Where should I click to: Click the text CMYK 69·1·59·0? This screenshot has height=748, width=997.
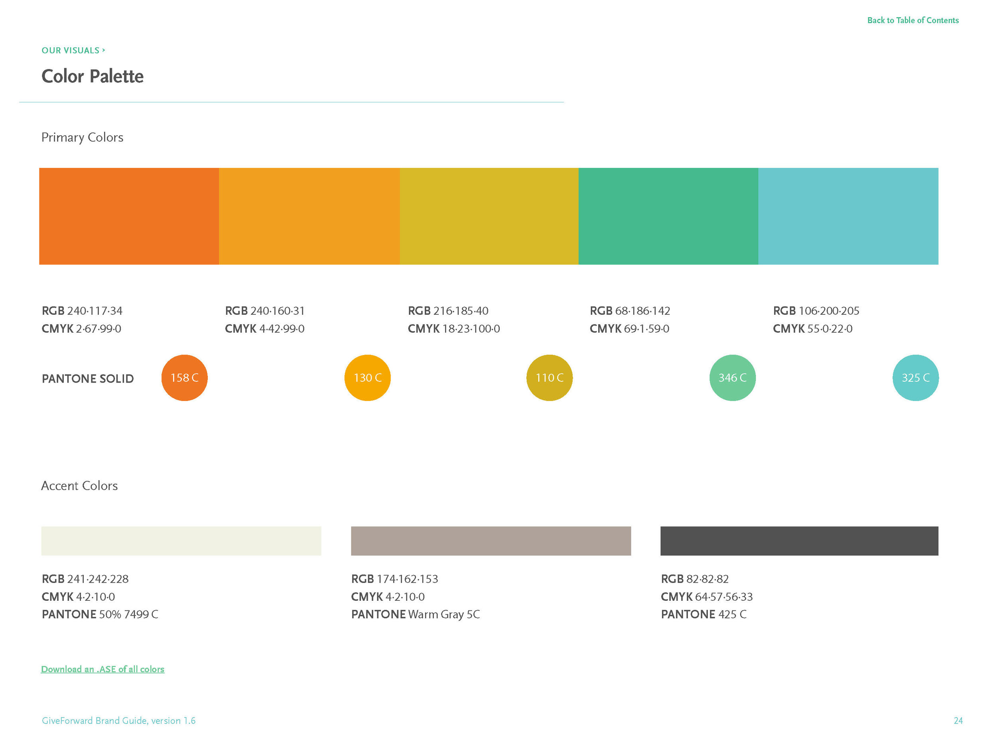(629, 329)
